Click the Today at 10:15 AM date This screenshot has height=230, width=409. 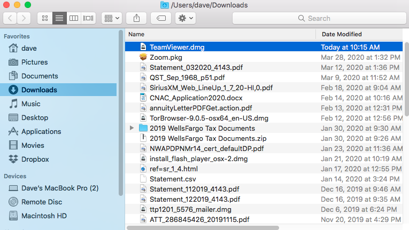350,47
